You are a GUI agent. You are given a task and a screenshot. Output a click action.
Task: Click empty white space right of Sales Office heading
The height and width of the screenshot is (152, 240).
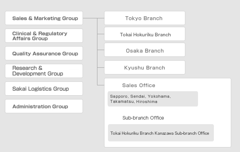pos(198,85)
